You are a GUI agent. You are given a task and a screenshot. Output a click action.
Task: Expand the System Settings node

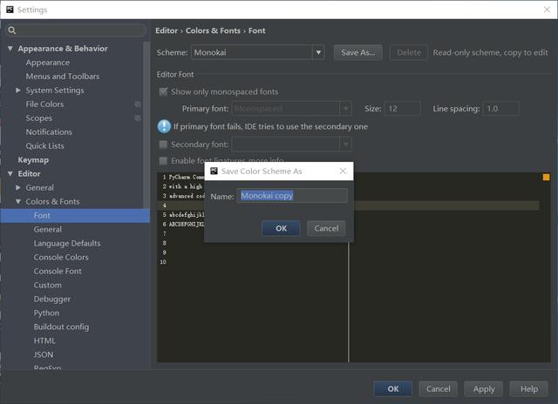pyautogui.click(x=18, y=91)
